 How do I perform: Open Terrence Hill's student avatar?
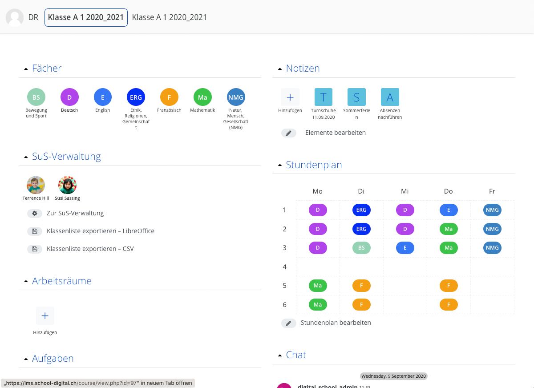pyautogui.click(x=36, y=186)
